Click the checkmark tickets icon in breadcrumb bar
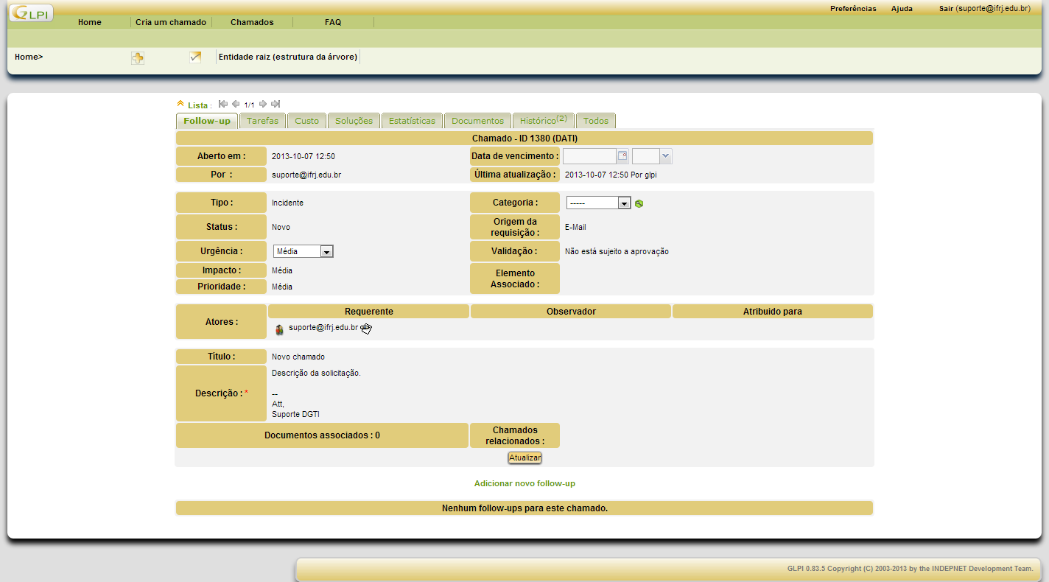Image resolution: width=1049 pixels, height=582 pixels. pyautogui.click(x=195, y=57)
